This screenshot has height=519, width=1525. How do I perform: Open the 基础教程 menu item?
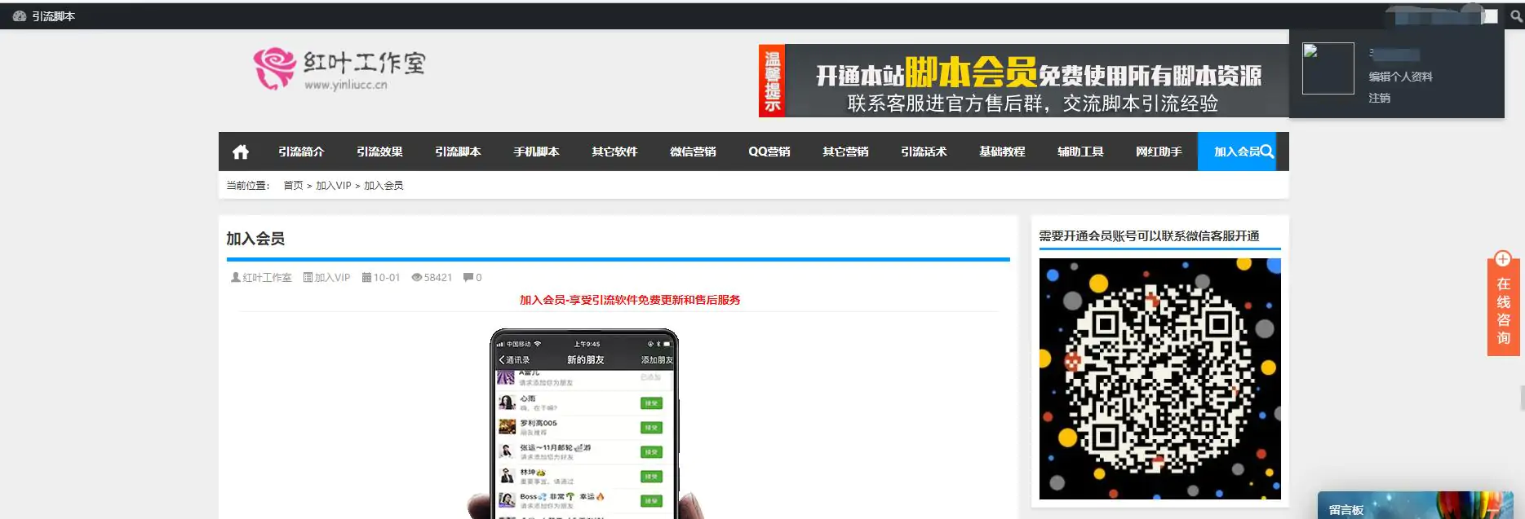pos(1002,152)
